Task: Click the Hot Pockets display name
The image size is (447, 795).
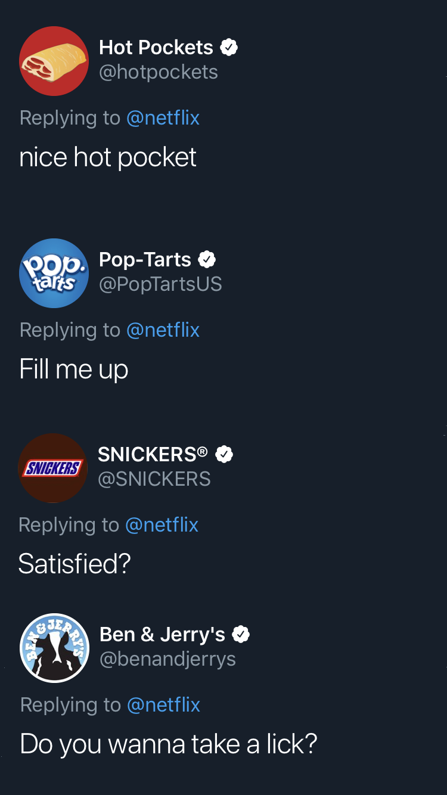Action: 156,47
